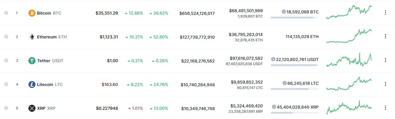
Task: Click the Bitcoin orange logo icon
Action: click(32, 13)
